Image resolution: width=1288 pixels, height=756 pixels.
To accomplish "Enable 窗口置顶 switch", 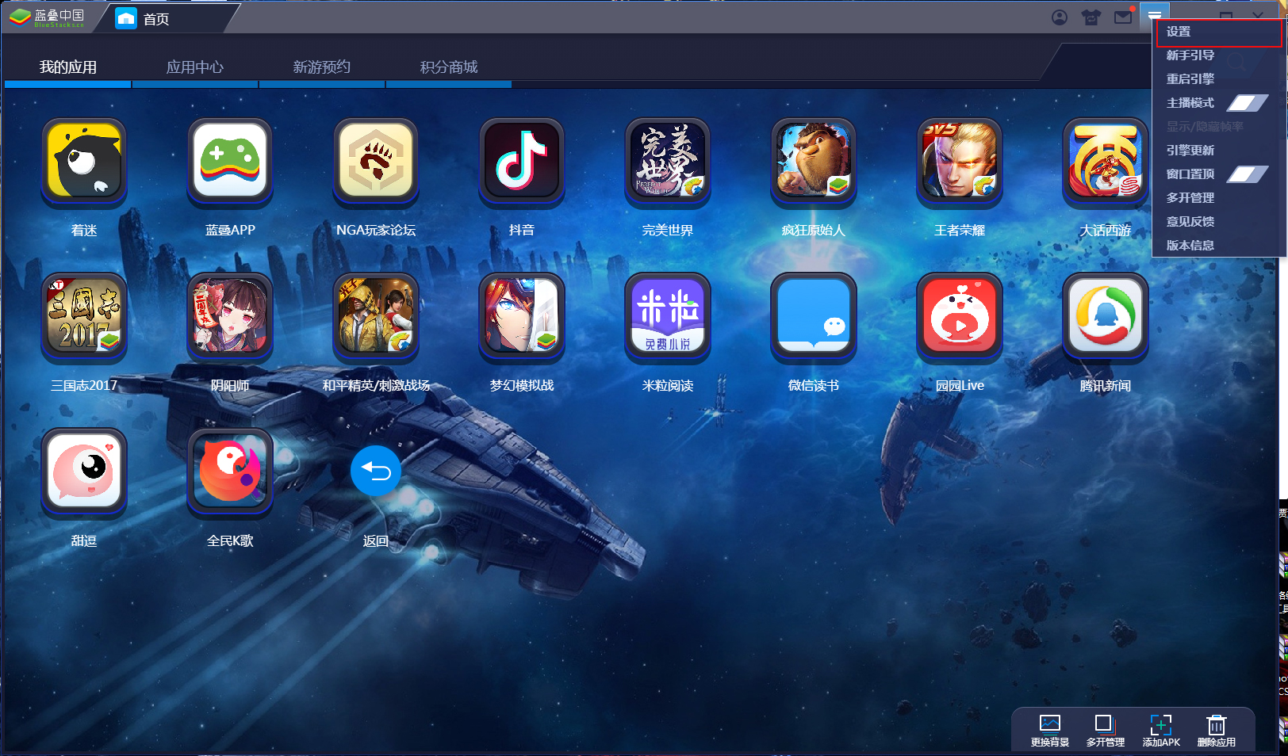I will click(1247, 174).
